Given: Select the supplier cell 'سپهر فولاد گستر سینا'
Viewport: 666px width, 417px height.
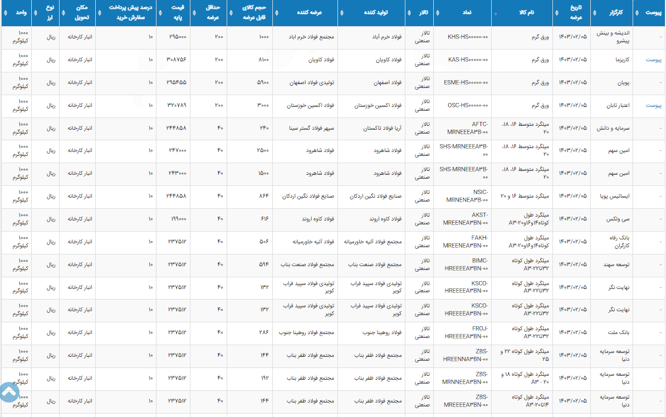Looking at the screenshot, I should 312,128.
